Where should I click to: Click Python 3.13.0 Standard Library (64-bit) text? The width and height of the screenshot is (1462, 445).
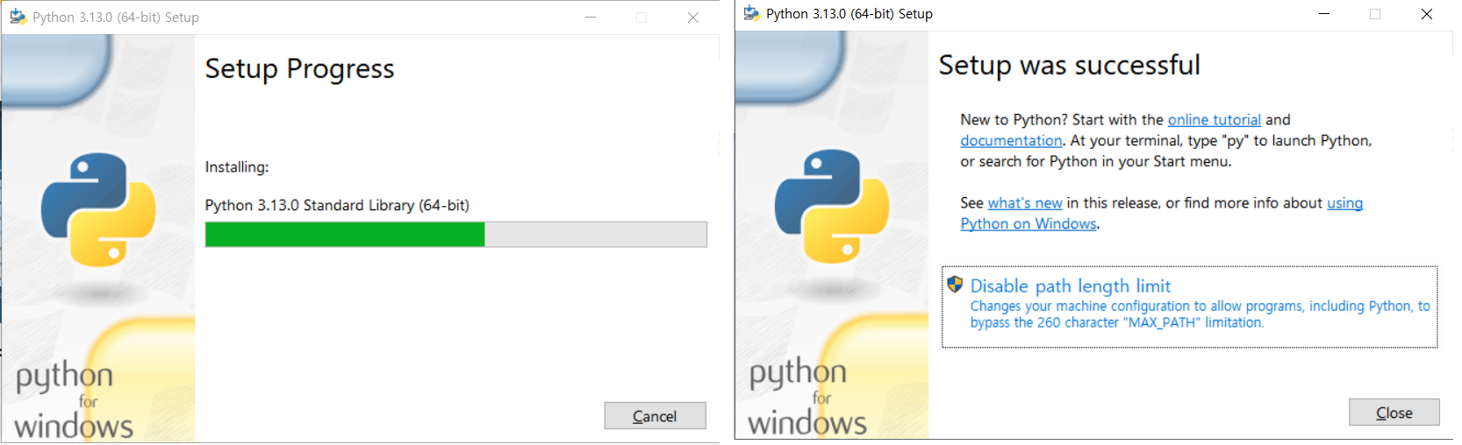(337, 206)
